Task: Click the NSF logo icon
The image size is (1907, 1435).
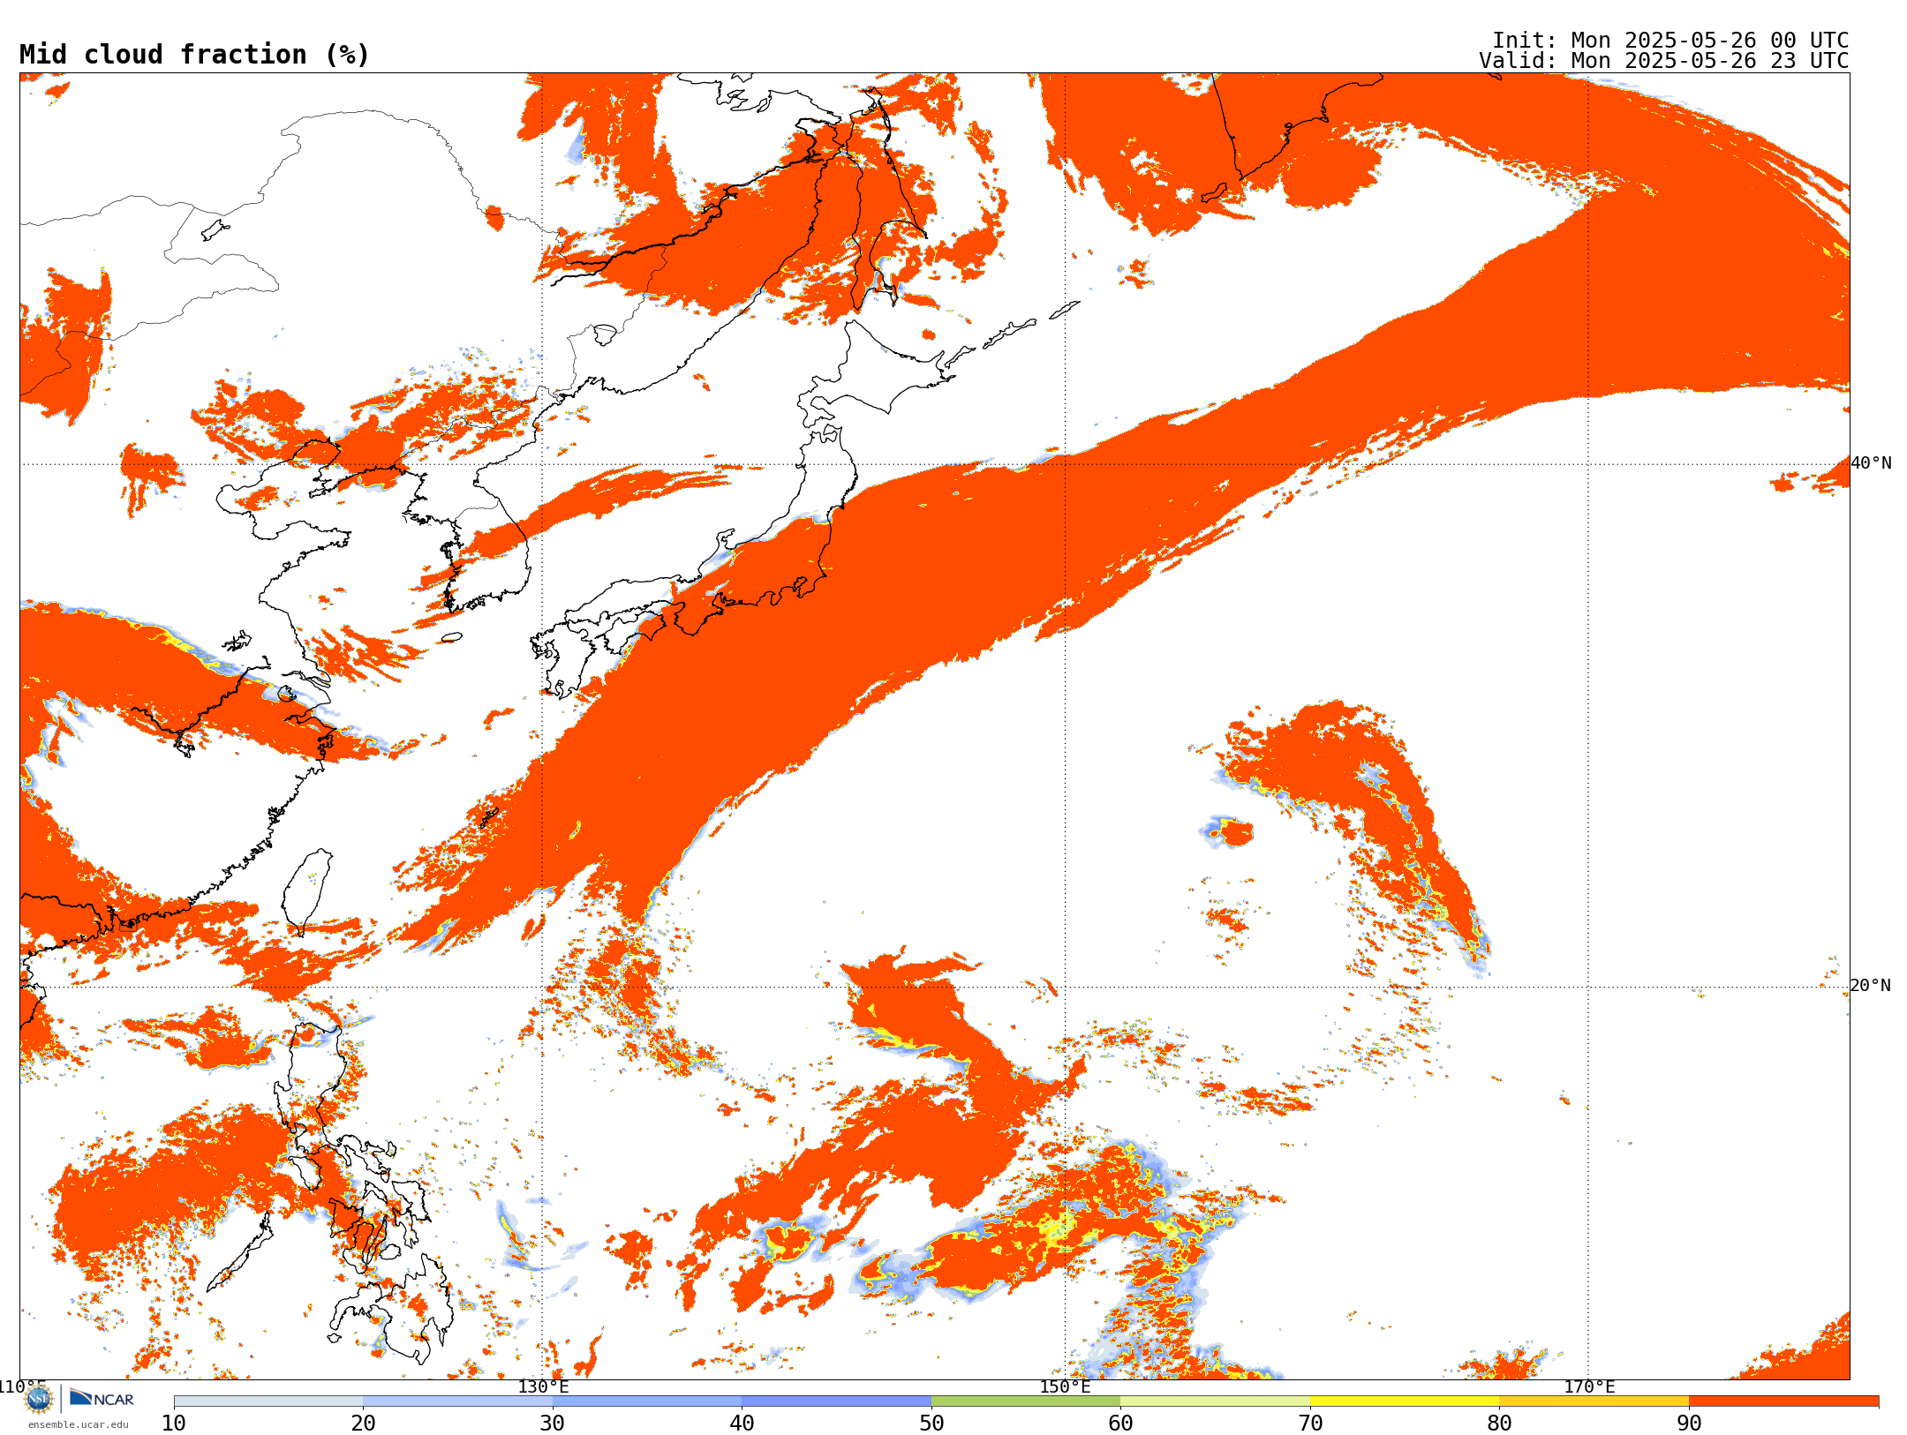Action: click(39, 1399)
